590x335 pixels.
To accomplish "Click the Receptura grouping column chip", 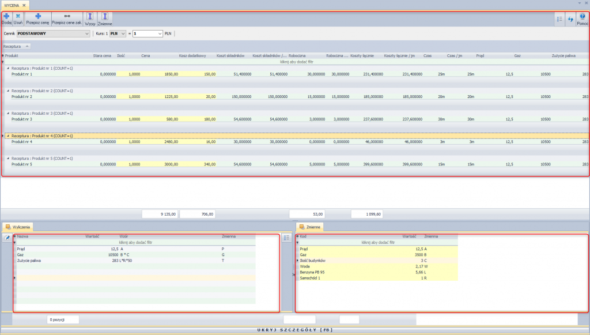I will pos(16,46).
